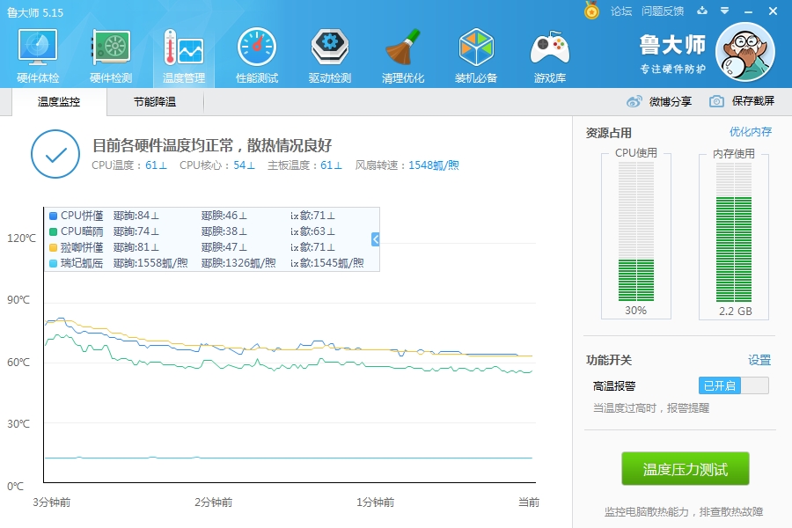Click the gold medal icon in title bar
This screenshot has width=792, height=528.
coord(591,10)
